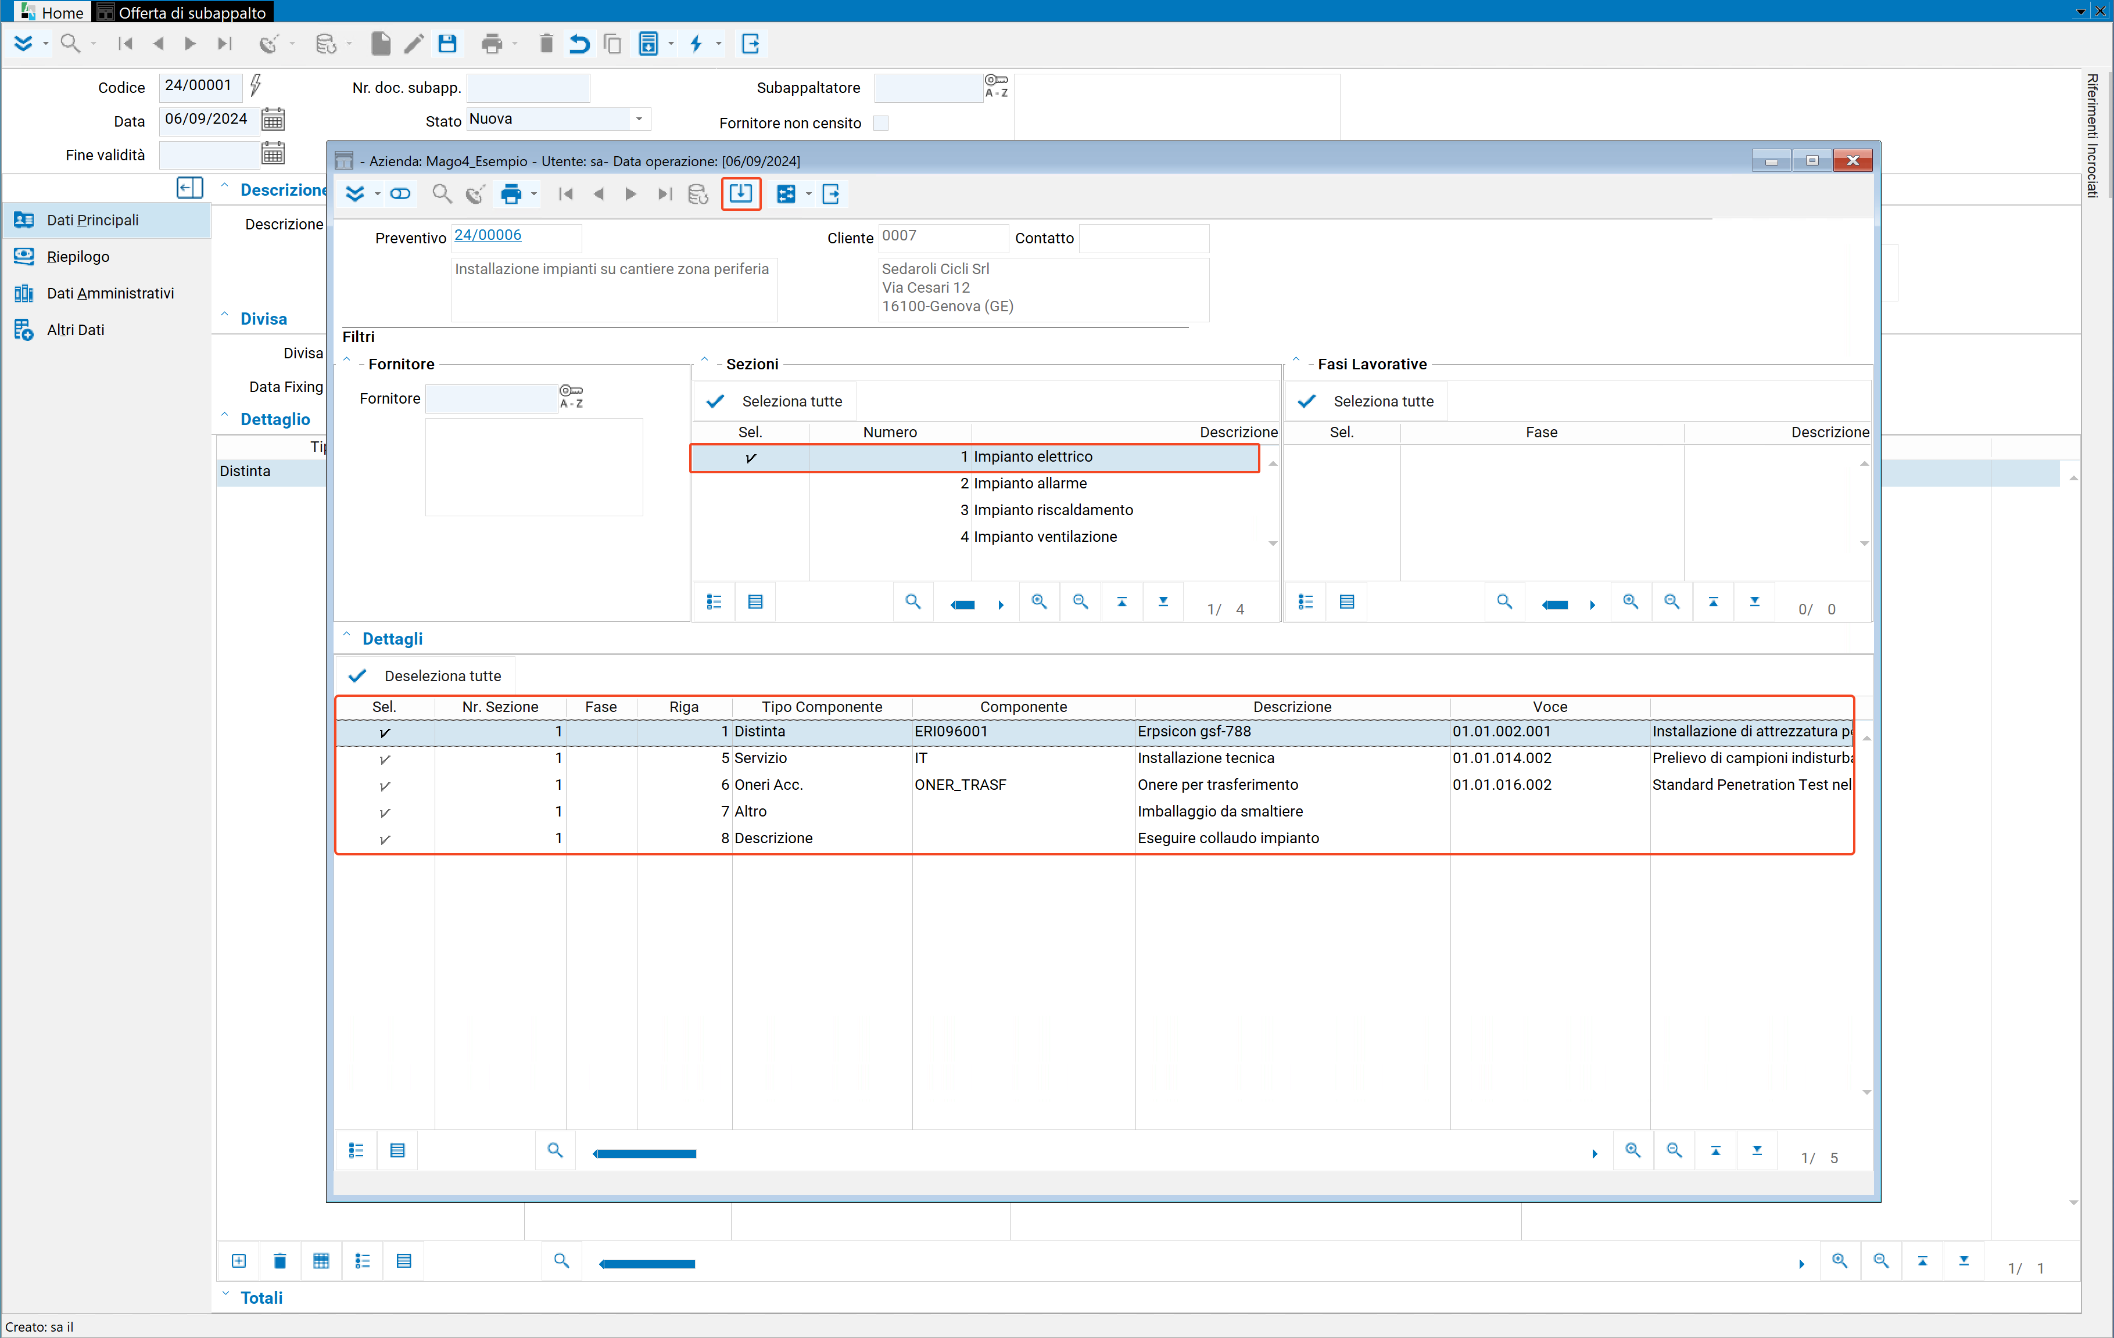The width and height of the screenshot is (2114, 1338).
Task: Toggle Sel. check for Imballaggio da smaltire row
Action: (385, 812)
